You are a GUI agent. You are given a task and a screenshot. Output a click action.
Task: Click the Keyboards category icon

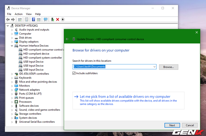pos(16,78)
